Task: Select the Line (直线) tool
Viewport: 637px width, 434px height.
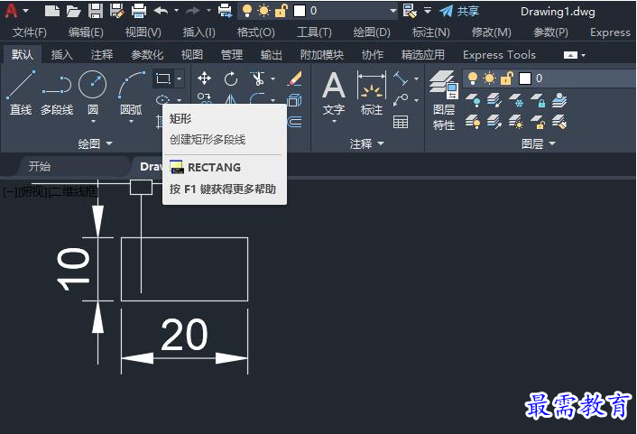Action: 21,93
